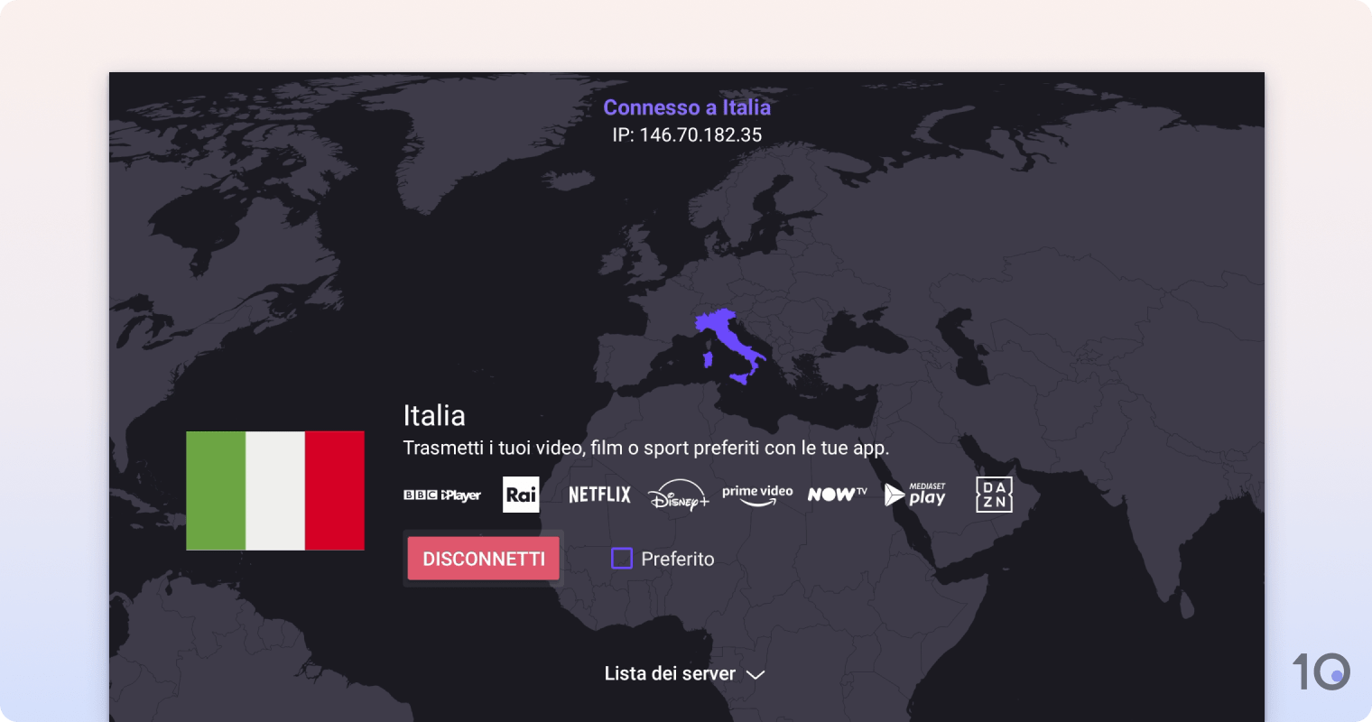Select the NOW TV icon

tap(836, 494)
